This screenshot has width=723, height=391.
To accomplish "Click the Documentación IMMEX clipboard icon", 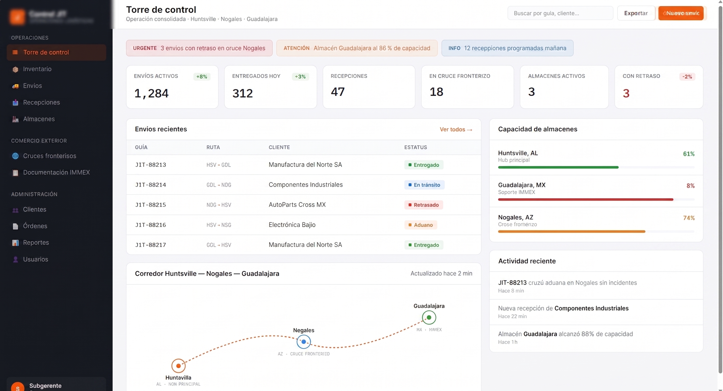I will point(15,173).
